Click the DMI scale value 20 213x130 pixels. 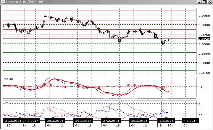click(201, 114)
